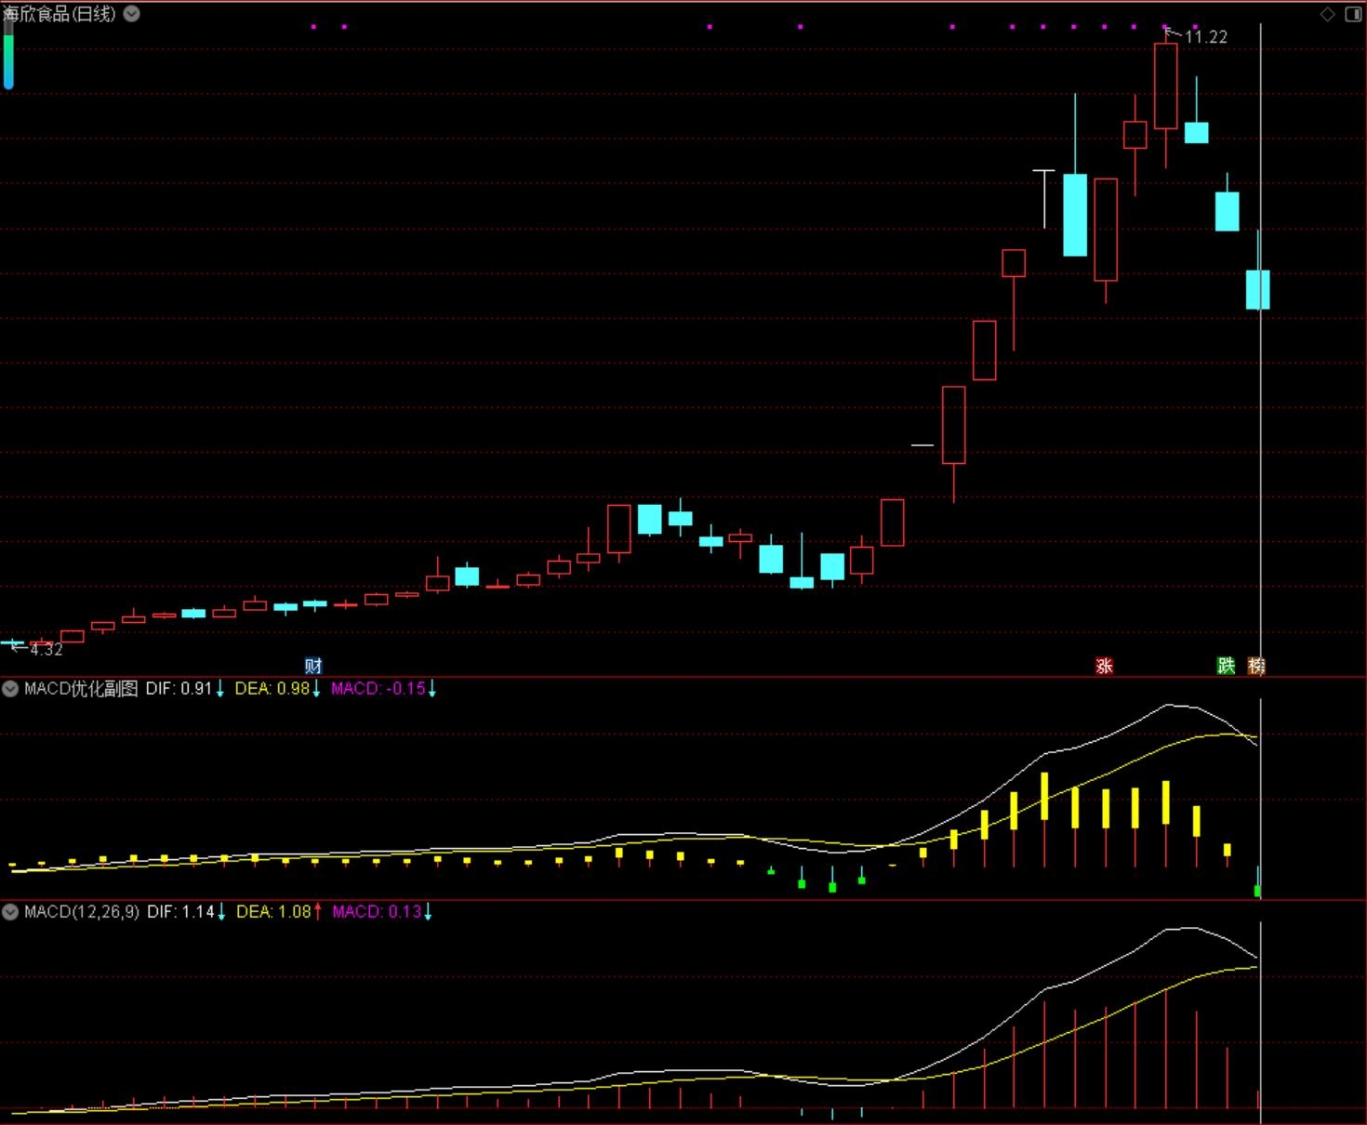Click the 4.32 low price label
The height and width of the screenshot is (1125, 1367).
point(46,650)
